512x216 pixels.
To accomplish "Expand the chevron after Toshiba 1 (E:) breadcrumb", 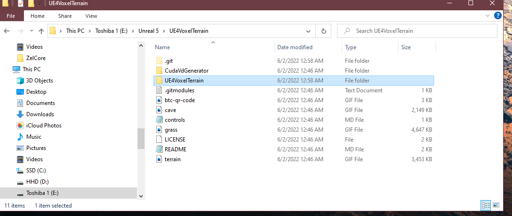I will pos(133,31).
